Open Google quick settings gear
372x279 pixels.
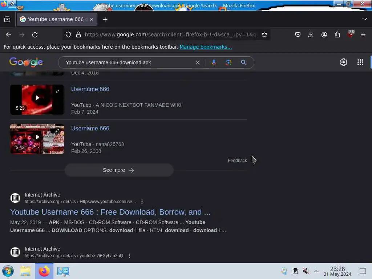(343, 62)
